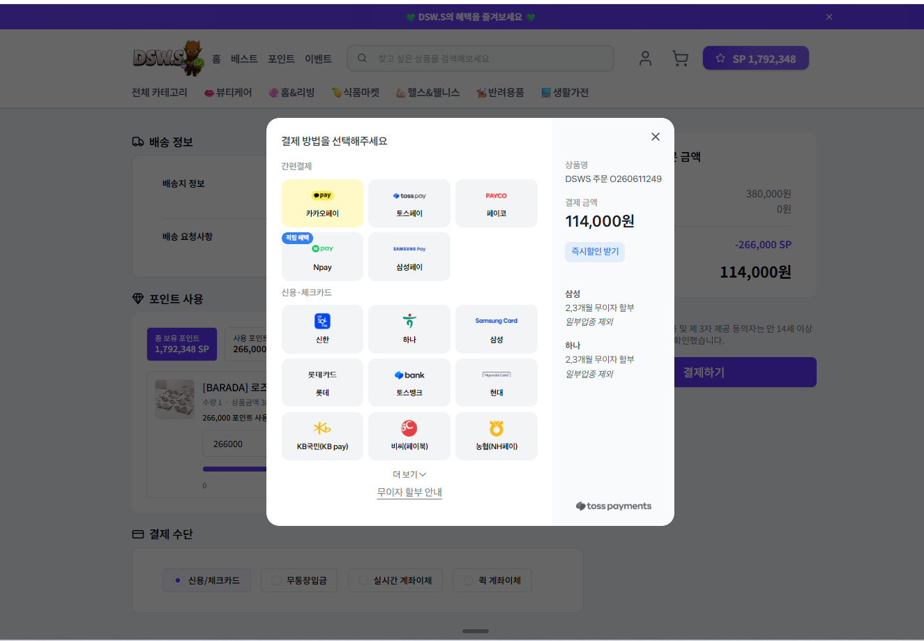924x641 pixels.
Task: Click order name DSWS 주문 O260611249
Action: click(x=614, y=179)
